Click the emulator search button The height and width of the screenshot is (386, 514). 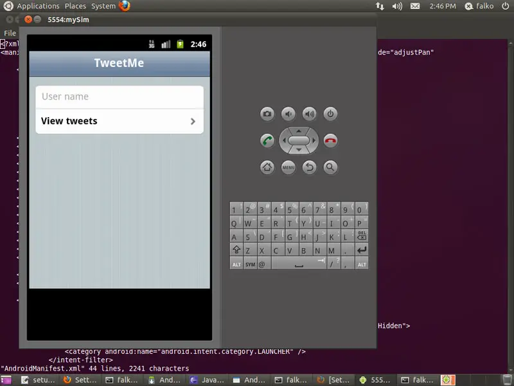[330, 167]
